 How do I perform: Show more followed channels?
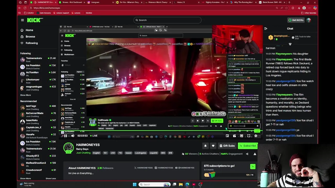25,95
